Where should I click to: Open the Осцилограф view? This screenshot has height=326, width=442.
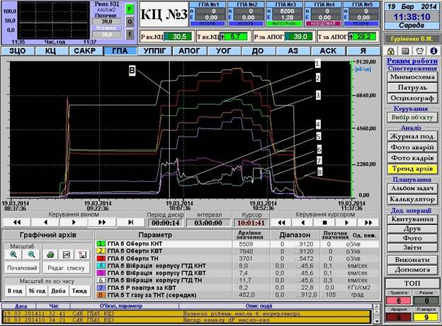[x=412, y=98]
